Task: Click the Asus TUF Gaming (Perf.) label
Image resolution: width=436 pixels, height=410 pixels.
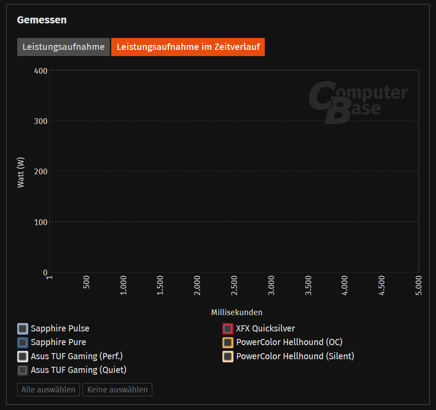Action: 77,356
